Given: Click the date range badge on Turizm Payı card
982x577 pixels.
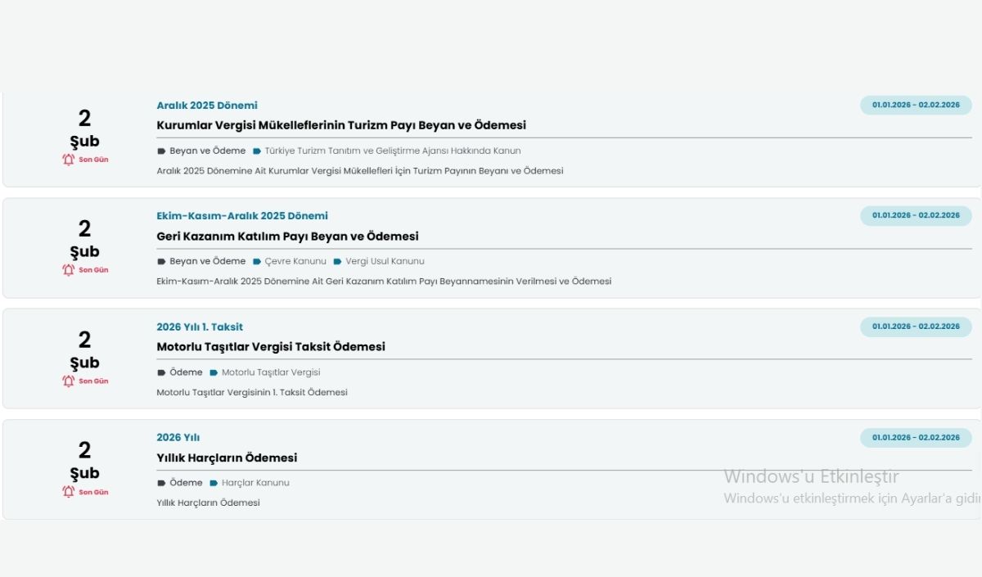Looking at the screenshot, I should (916, 105).
